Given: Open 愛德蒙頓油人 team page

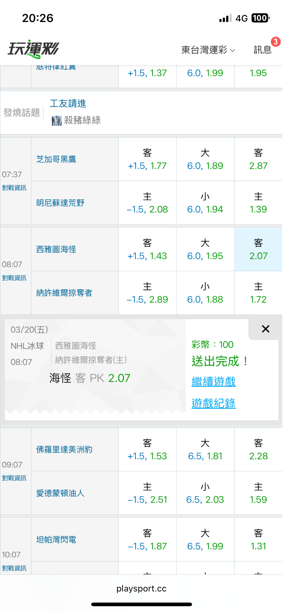Looking at the screenshot, I should pos(60,493).
